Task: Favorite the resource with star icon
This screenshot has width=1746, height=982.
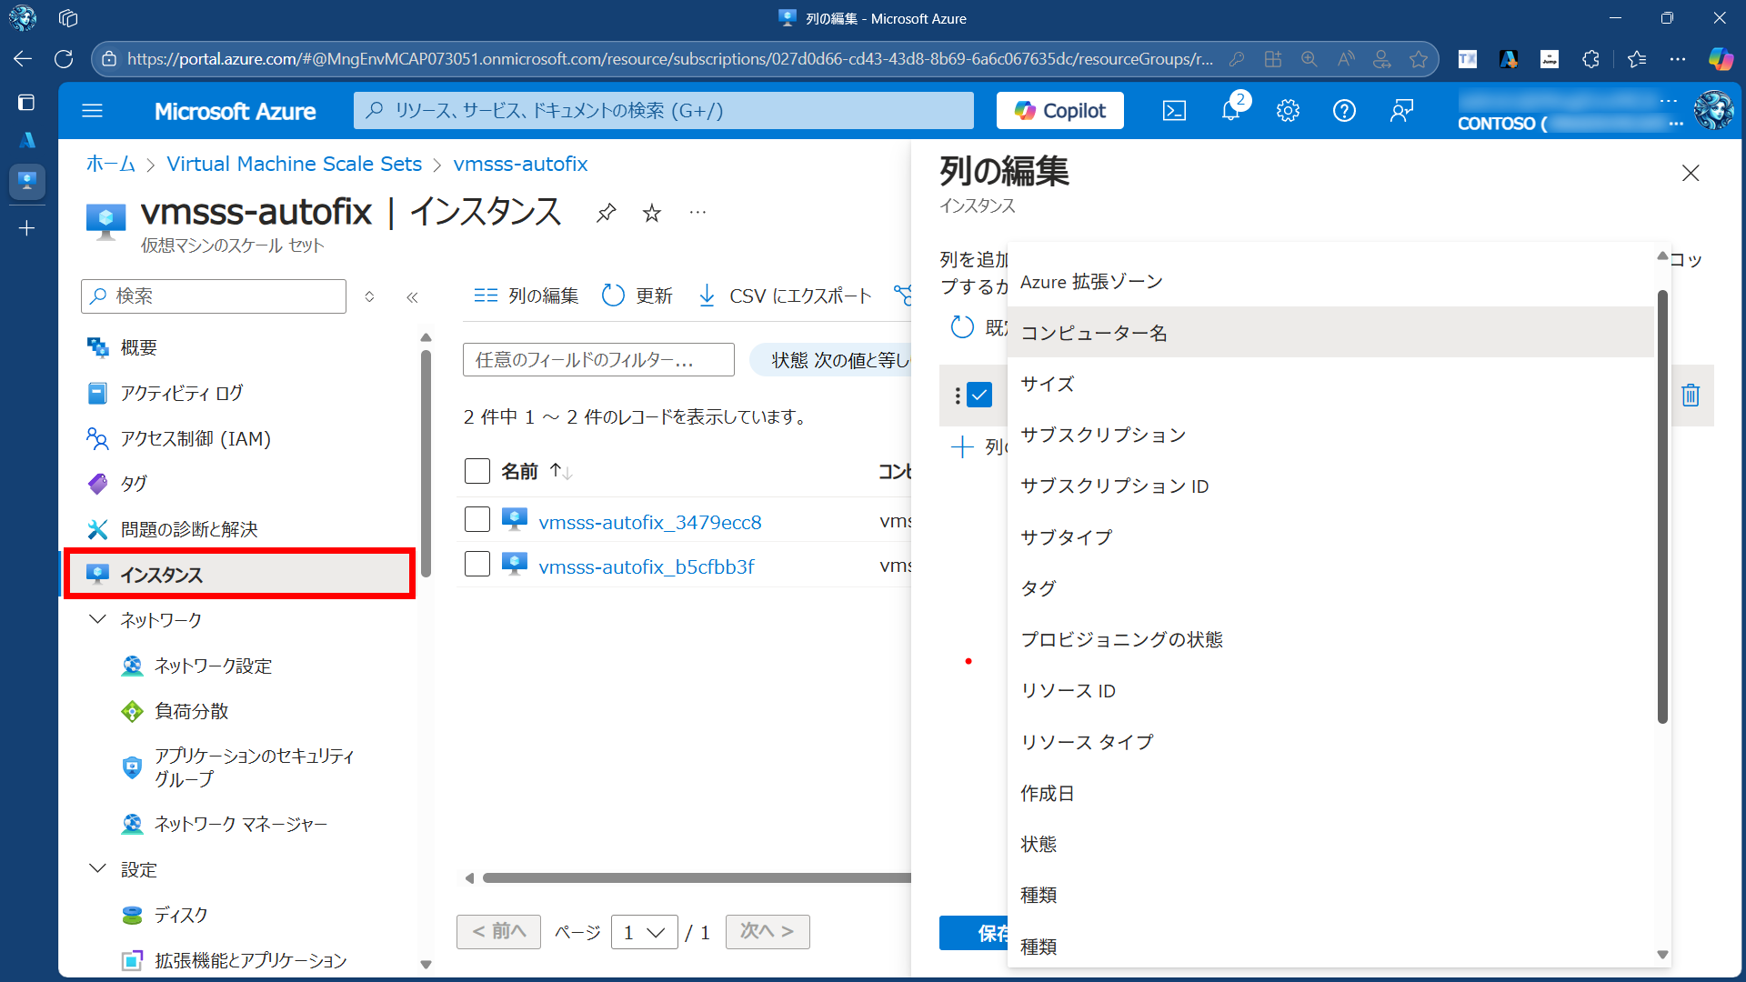Action: coord(652,213)
